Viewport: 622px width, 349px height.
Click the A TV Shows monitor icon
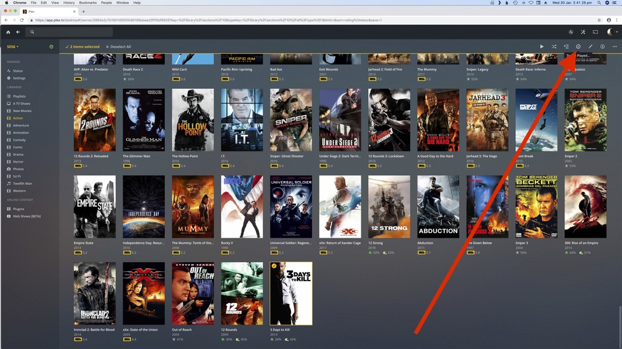(9, 103)
